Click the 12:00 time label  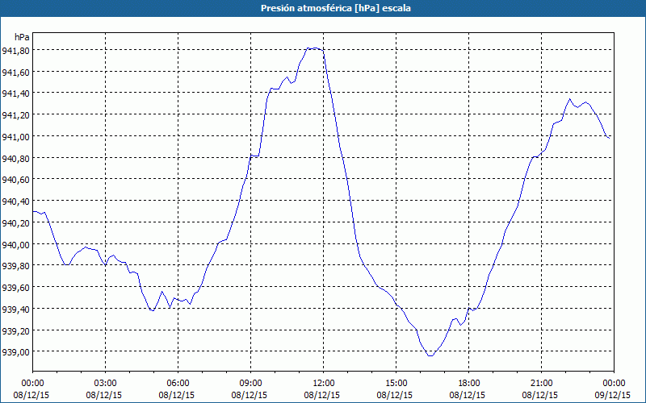click(x=324, y=384)
